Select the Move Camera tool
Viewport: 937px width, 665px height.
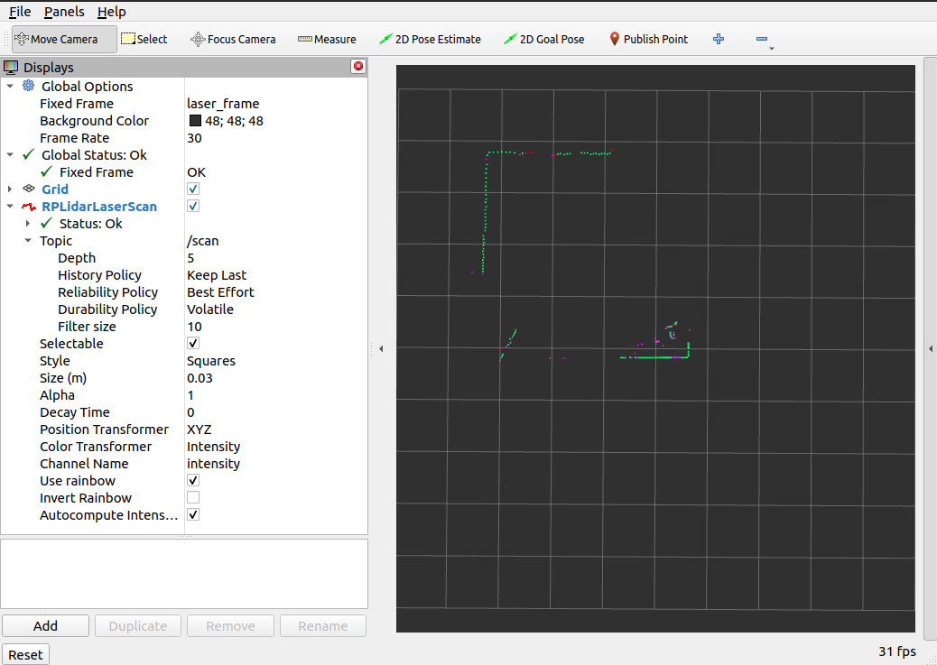click(x=64, y=39)
